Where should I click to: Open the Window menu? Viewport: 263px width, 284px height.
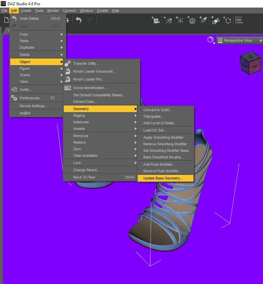[86, 11]
